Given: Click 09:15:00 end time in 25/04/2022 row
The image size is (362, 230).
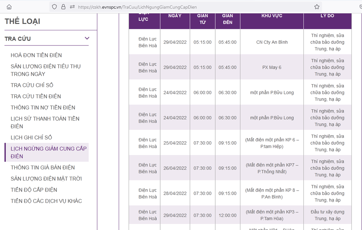Looking at the screenshot, I should click(227, 143).
